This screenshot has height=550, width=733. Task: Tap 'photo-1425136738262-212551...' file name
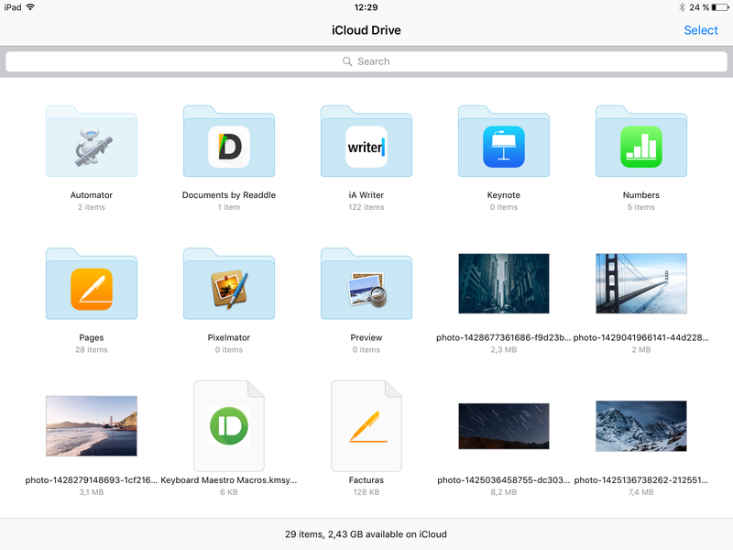tap(640, 480)
